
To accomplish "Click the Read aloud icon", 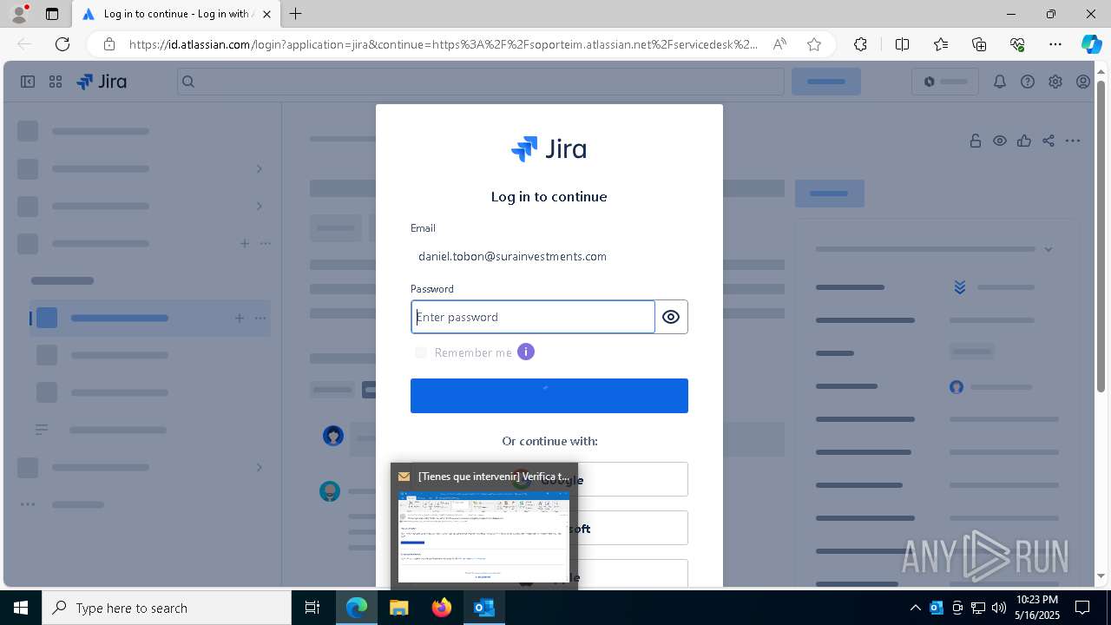I will (x=780, y=44).
